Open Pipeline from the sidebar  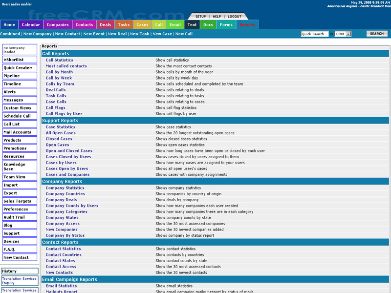[x=20, y=76]
